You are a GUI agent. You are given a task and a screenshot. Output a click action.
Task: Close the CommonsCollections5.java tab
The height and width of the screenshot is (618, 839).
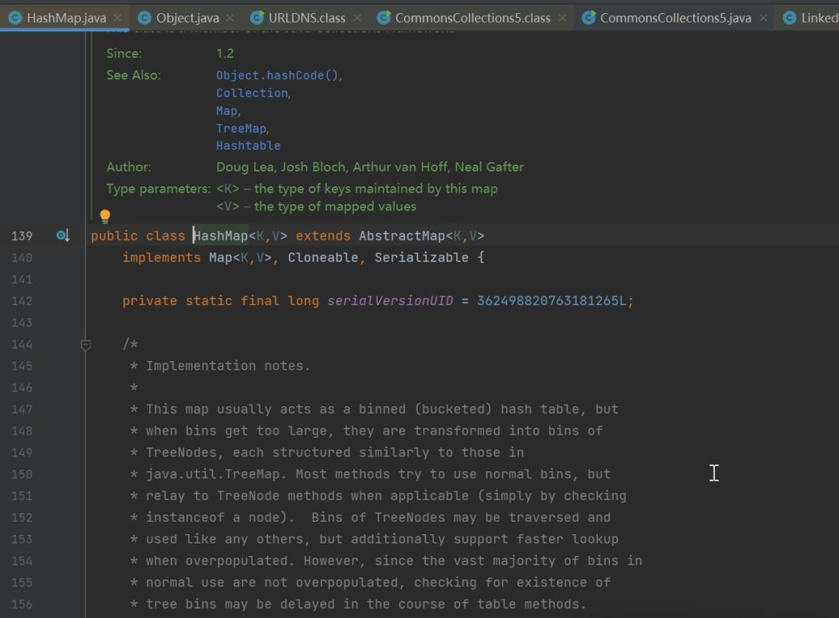pos(764,18)
